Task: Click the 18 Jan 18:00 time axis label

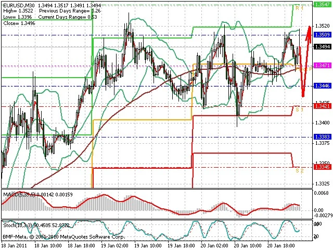Action: click(81, 246)
